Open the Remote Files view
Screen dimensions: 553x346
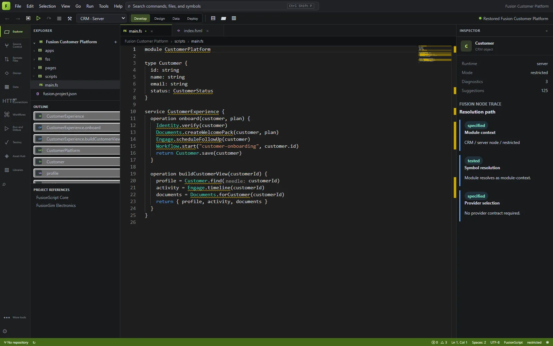click(x=15, y=60)
